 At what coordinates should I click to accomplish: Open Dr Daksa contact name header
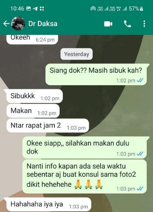click(43, 24)
